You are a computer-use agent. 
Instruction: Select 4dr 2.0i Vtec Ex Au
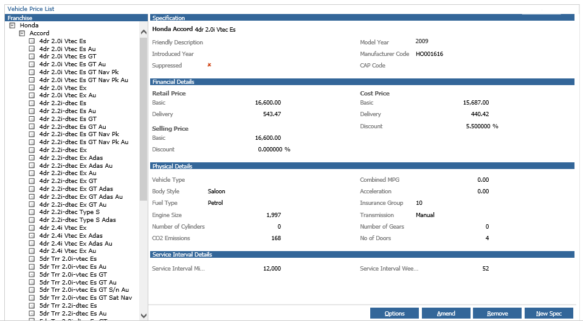(67, 95)
